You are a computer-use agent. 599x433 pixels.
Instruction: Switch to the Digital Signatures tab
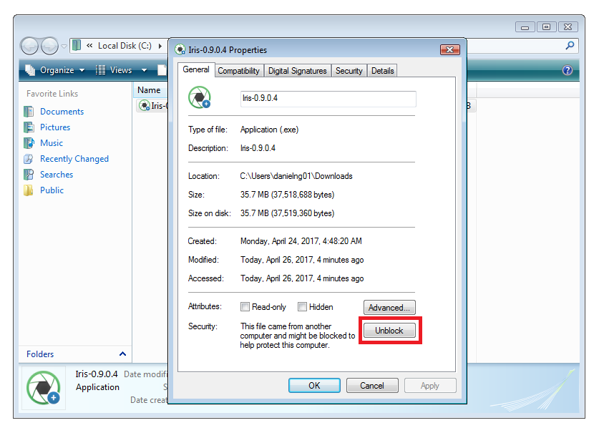(x=298, y=71)
